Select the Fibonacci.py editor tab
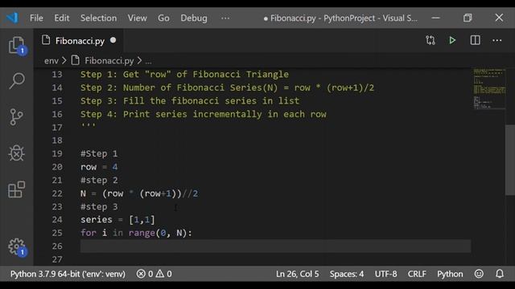This screenshot has height=289, width=515. [79, 41]
